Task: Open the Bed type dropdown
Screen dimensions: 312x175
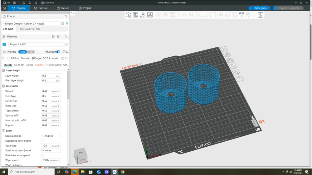Action: 42,29
